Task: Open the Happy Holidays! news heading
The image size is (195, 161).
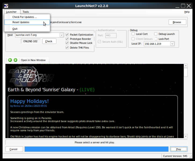Action: [x=30, y=101]
